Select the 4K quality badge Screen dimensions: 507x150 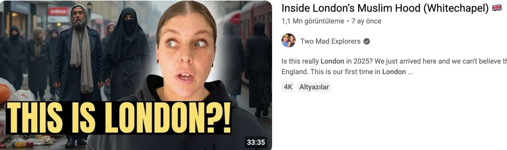point(288,87)
